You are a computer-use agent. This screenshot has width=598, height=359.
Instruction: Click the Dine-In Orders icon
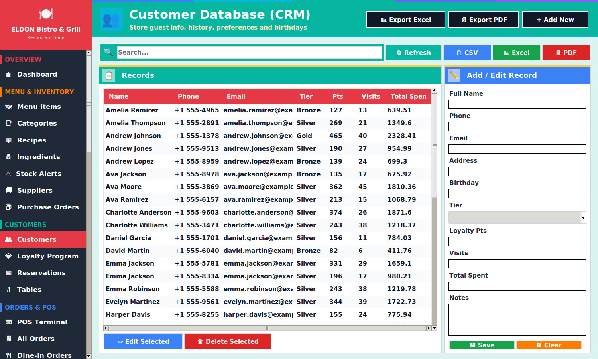coord(8,355)
